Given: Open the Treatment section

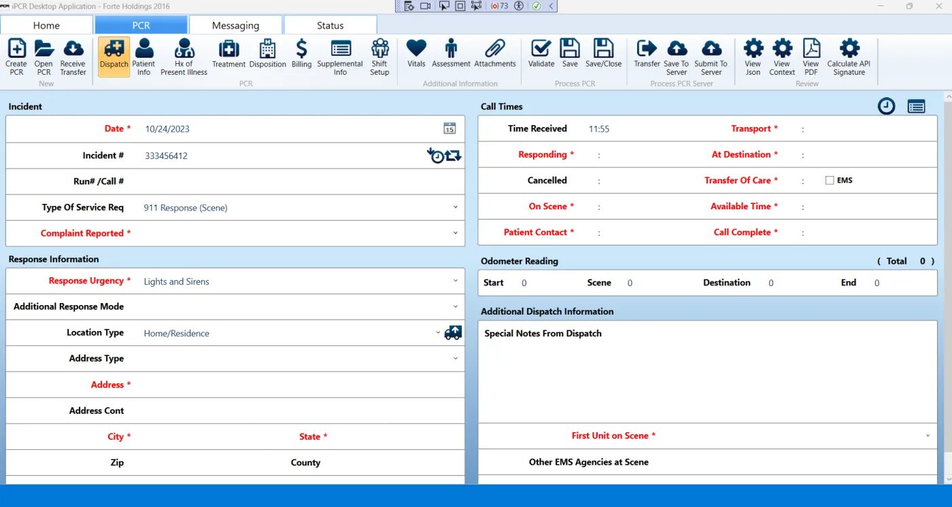Looking at the screenshot, I should 228,54.
